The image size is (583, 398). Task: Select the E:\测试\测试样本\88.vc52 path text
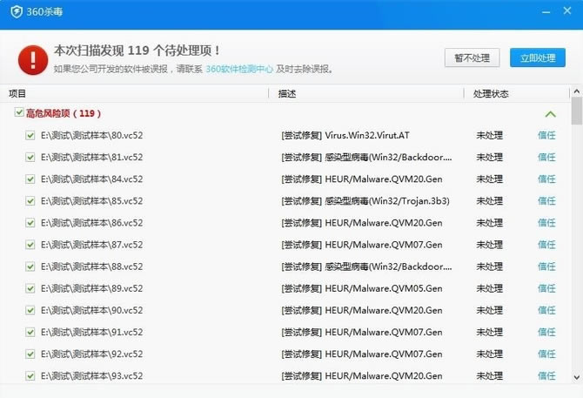point(92,266)
